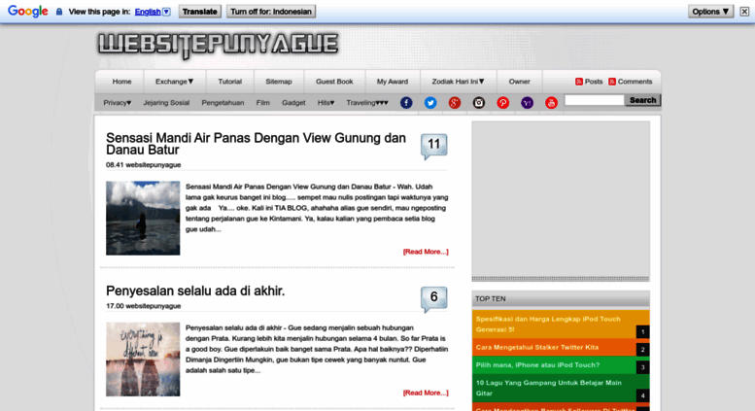755x411 pixels.
Task: Open post title Sensasi Mandi Air Panas
Action: pyautogui.click(x=256, y=144)
